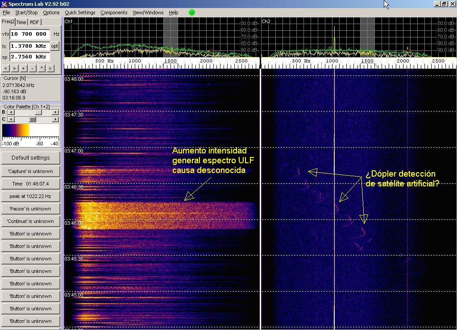This screenshot has width=457, height=330.
Task: Expand the Components menu
Action: (114, 12)
